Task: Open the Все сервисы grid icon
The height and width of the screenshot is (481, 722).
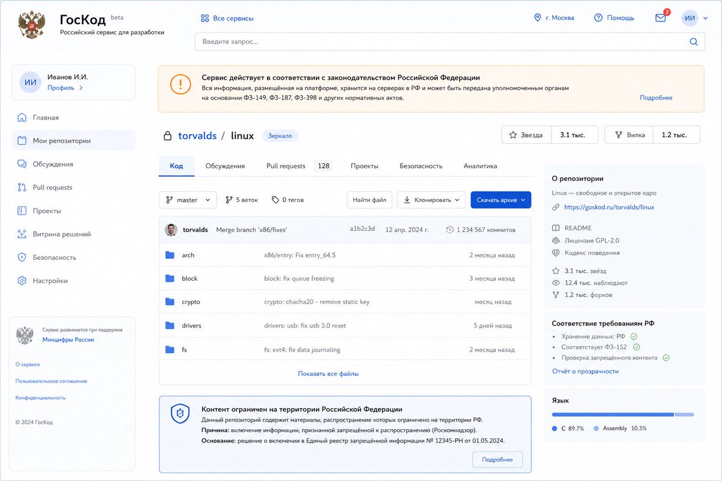Action: tap(205, 18)
